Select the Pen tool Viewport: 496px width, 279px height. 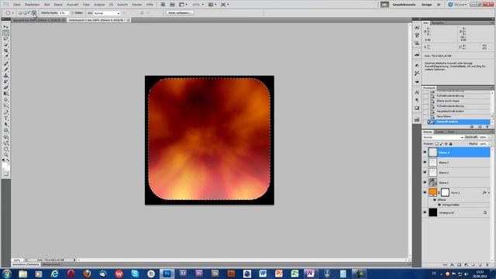click(5, 112)
